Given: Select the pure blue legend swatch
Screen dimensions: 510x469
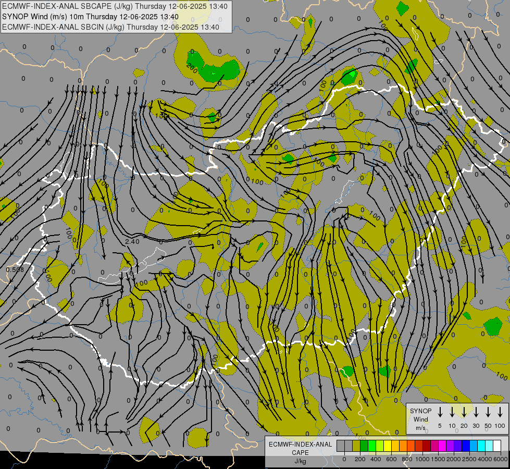Looking at the screenshot, I should tap(466, 446).
